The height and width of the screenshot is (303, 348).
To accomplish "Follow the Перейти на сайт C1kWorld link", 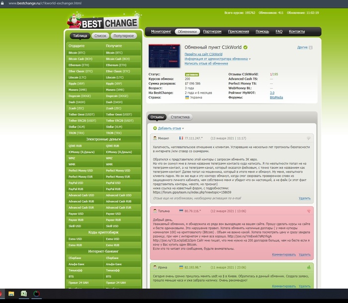I will pyautogui.click(x=203, y=54).
